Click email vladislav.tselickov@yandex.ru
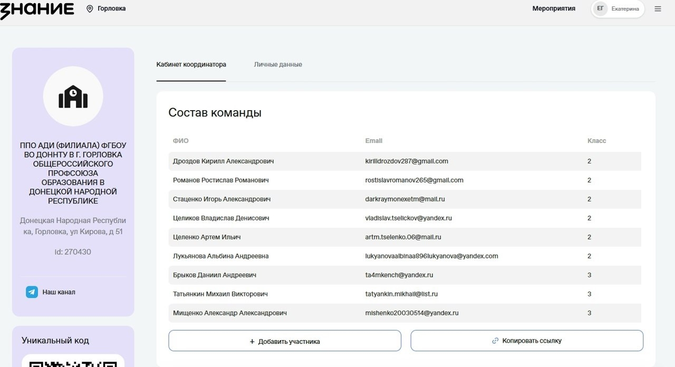This screenshot has width=675, height=367. click(408, 218)
